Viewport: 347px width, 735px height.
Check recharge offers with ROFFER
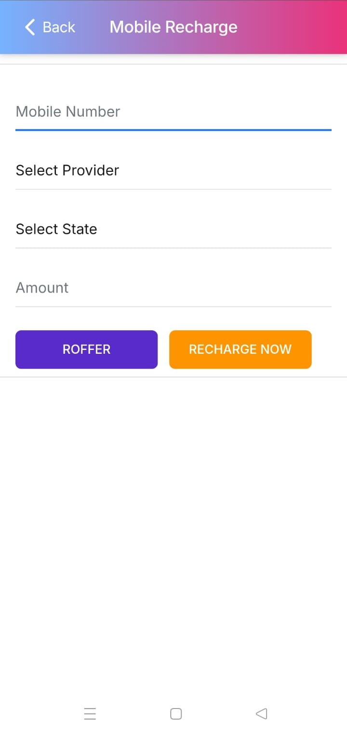pos(87,349)
